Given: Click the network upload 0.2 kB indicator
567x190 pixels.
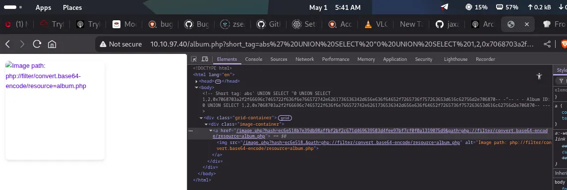Looking at the screenshot, I should [539, 7].
